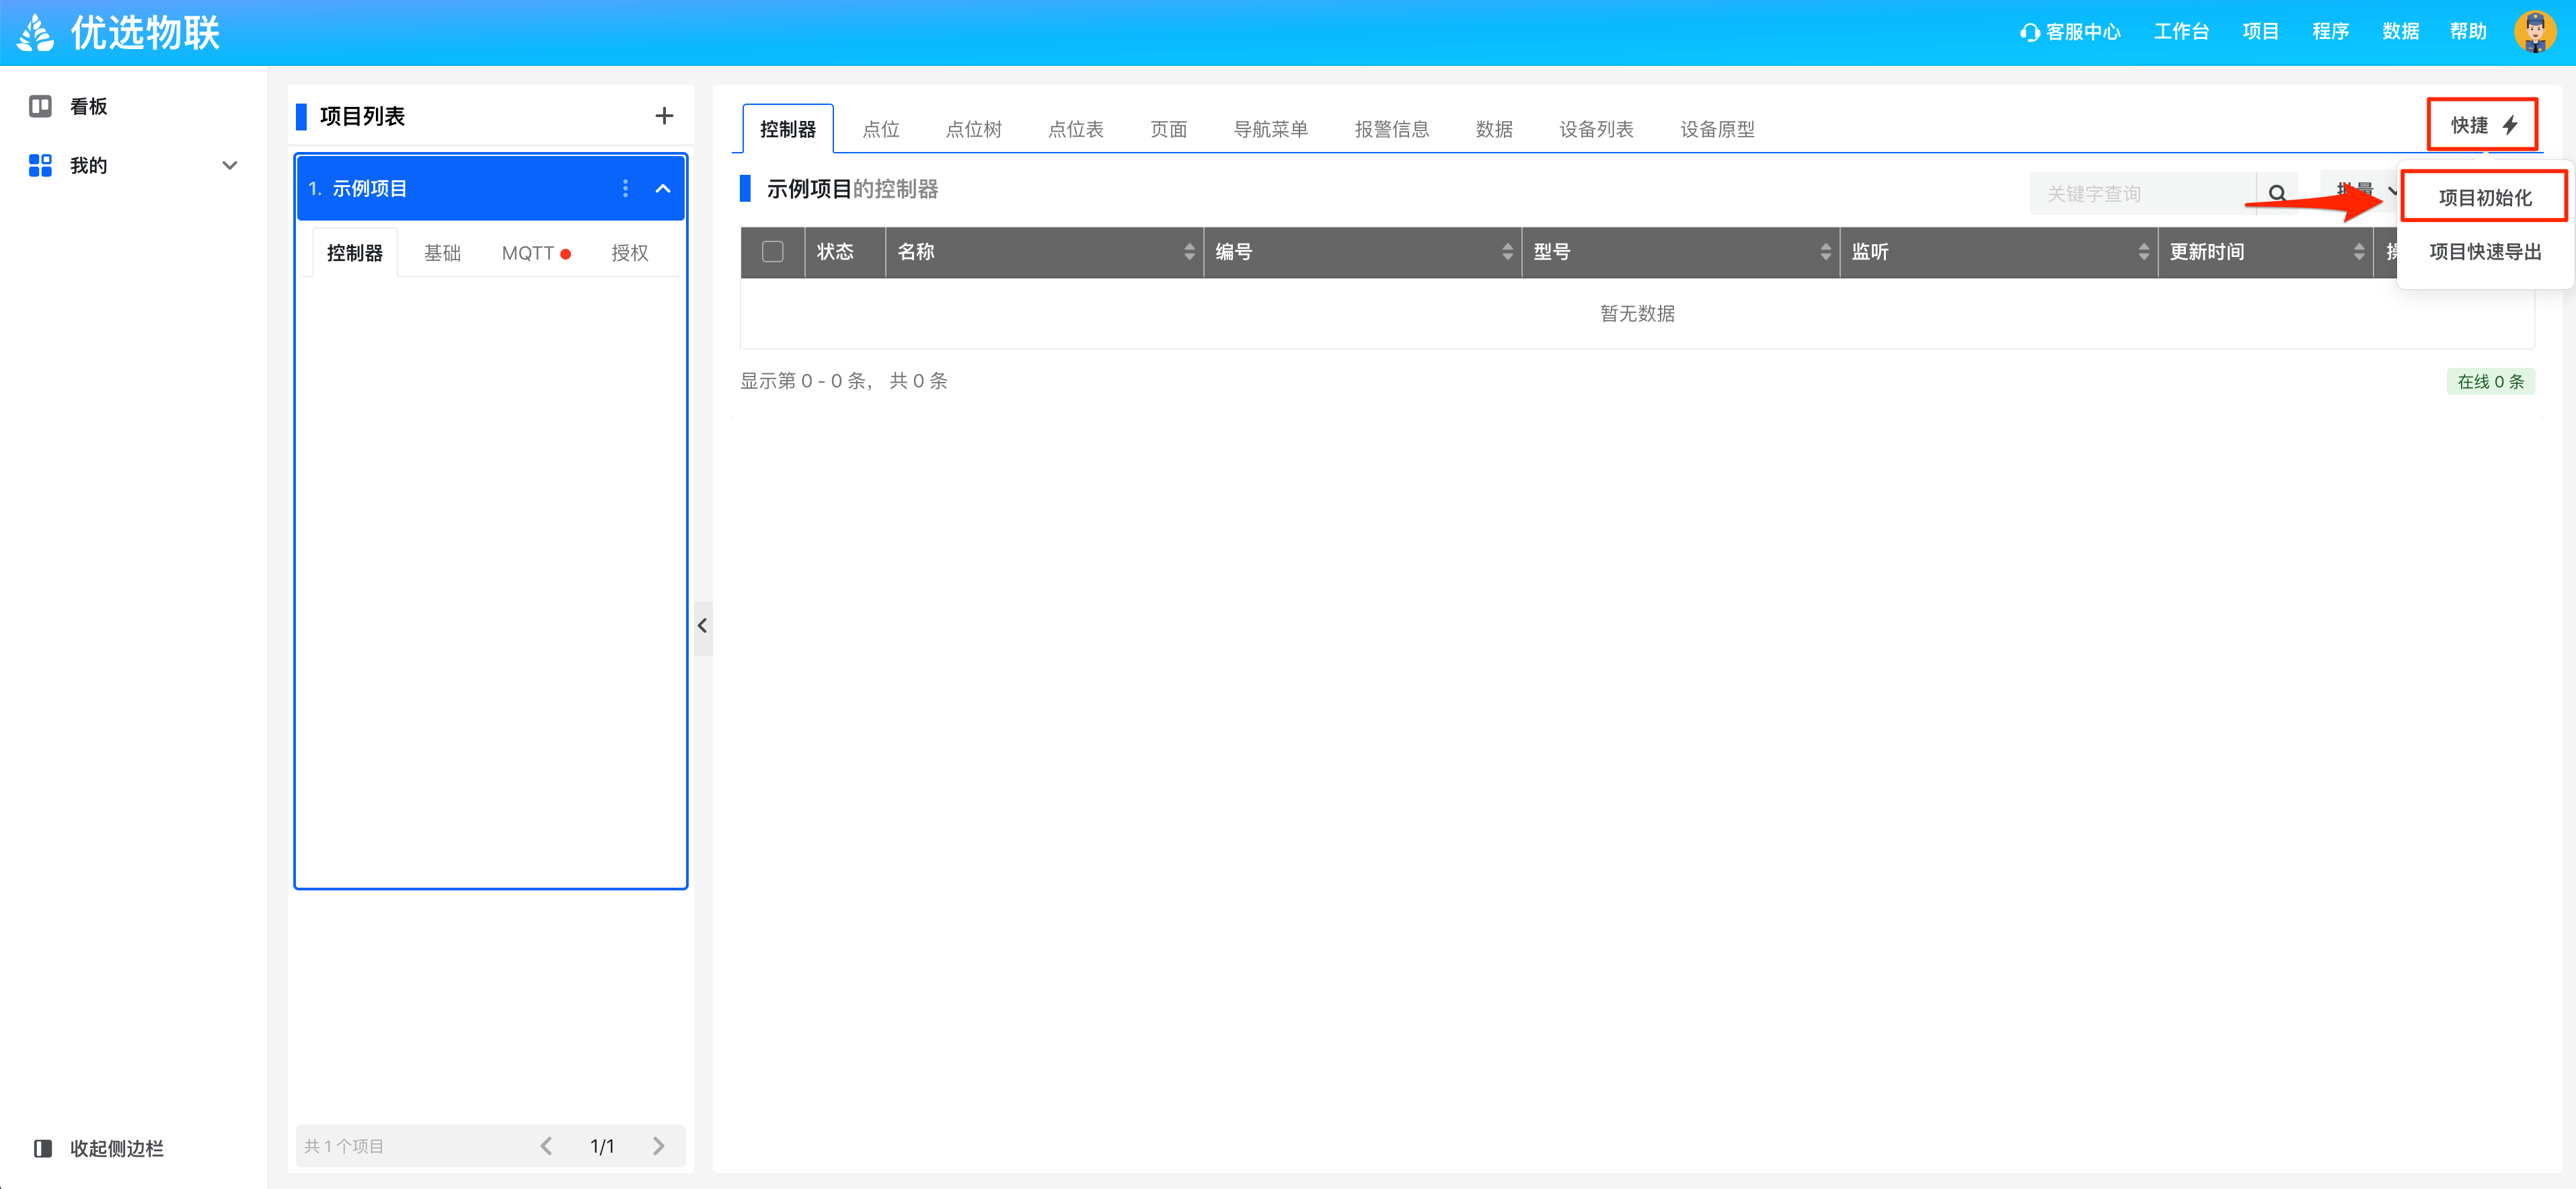Viewport: 2576px width, 1189px height.
Task: Focus the 关键字查询 search field
Action: coord(2143,193)
